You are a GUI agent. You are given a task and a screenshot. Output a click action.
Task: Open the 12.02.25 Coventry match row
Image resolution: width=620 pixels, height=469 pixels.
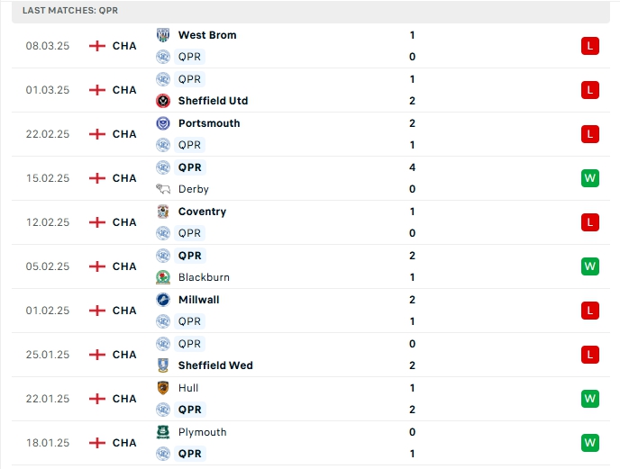pos(311,222)
